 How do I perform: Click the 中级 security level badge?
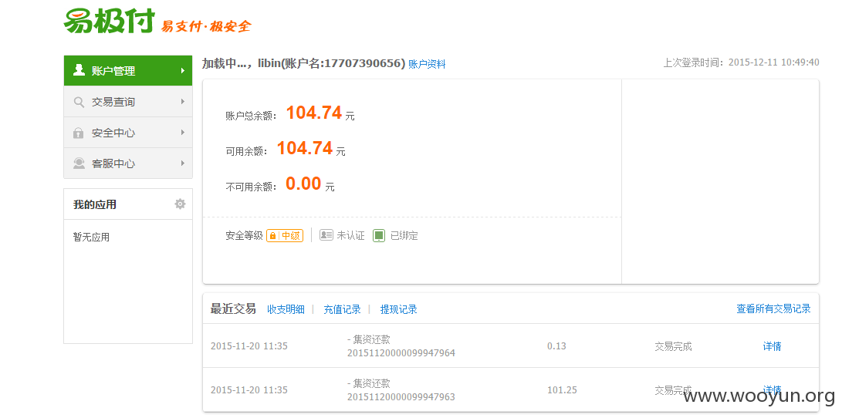point(285,235)
